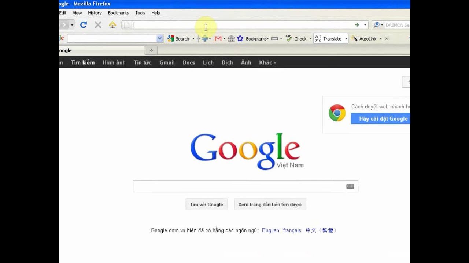Run spell Check from the toolbar
The image size is (469, 263).
pos(296,38)
